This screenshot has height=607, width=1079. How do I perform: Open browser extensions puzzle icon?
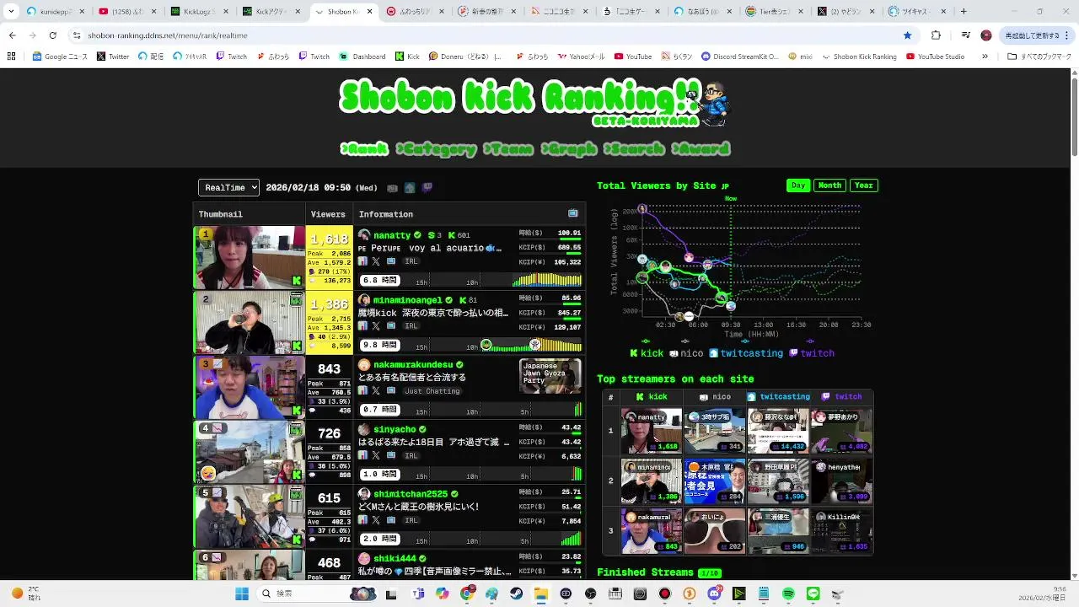(936, 35)
